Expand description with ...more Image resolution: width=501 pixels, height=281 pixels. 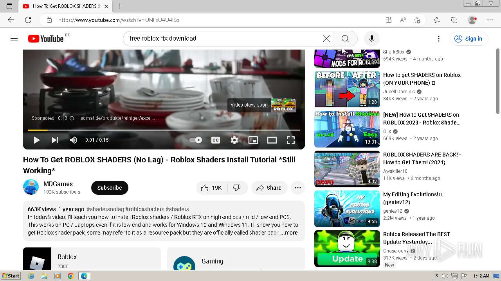pos(289,233)
